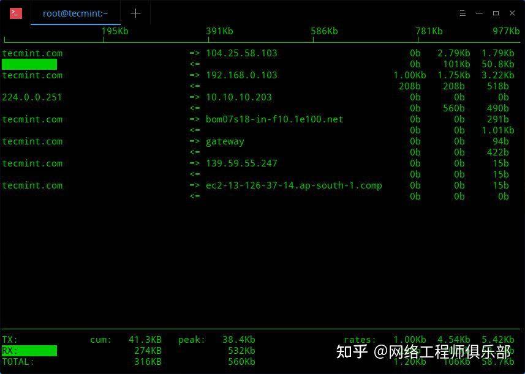Click the 50.8Kb rate value

coord(498,64)
